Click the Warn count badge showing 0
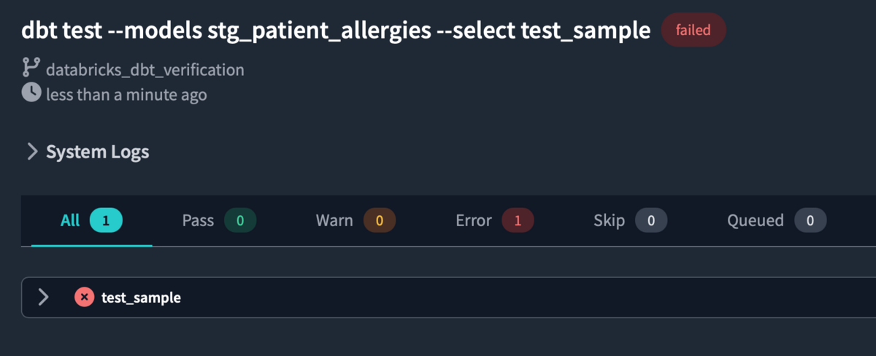Image resolution: width=876 pixels, height=356 pixels. click(x=380, y=220)
